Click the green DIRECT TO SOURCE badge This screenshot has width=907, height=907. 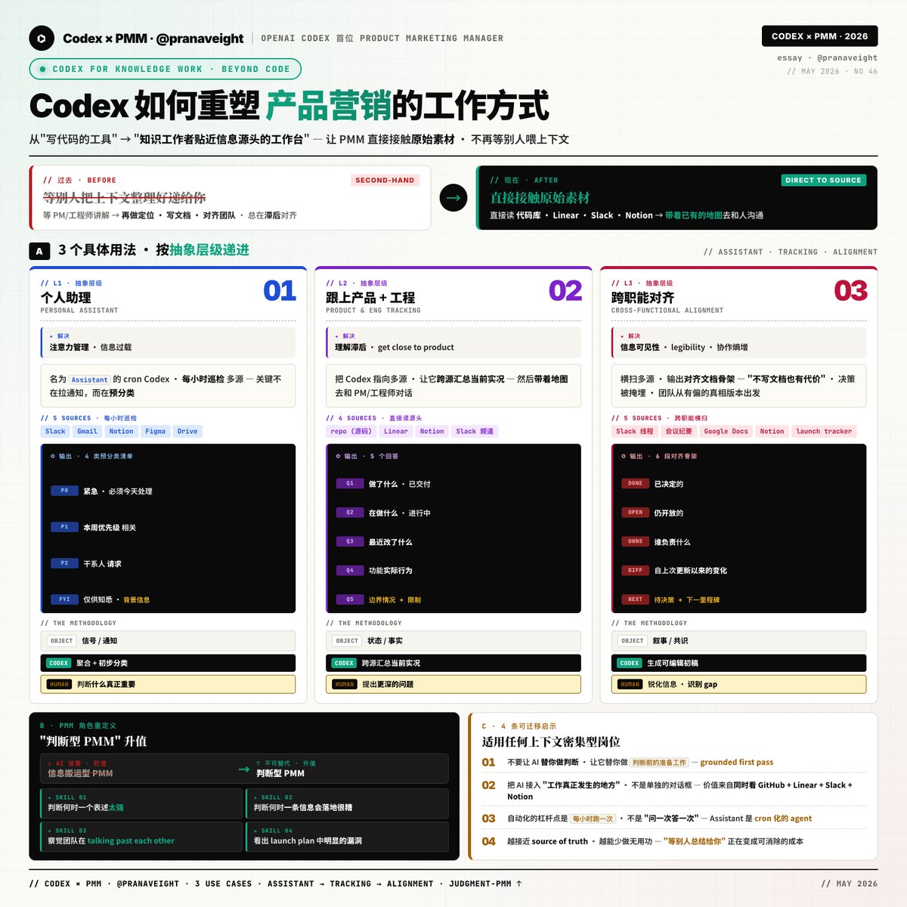pos(823,180)
